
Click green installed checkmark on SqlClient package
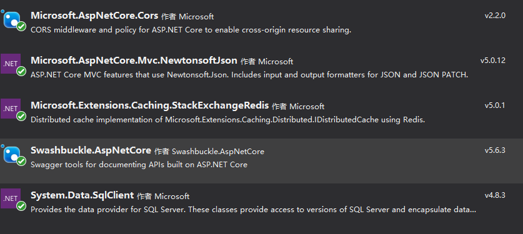click(21, 207)
